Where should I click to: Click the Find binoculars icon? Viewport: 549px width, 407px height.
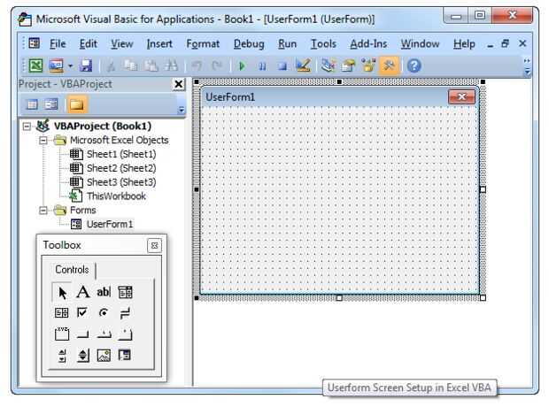click(x=171, y=65)
